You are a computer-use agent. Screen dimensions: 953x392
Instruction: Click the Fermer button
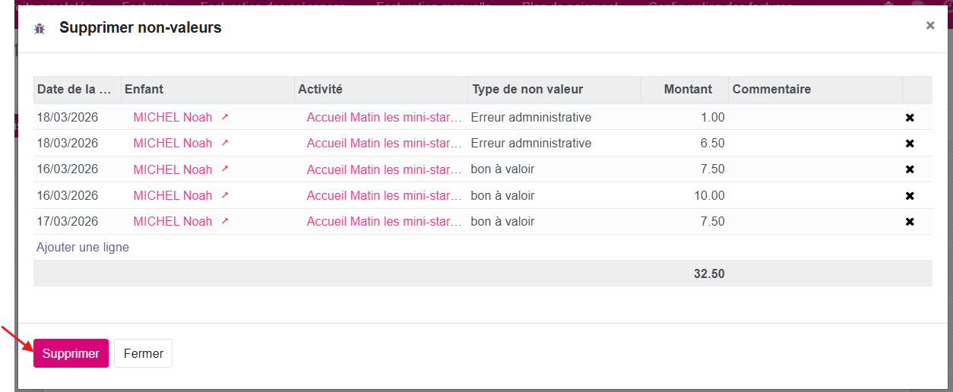(x=144, y=353)
